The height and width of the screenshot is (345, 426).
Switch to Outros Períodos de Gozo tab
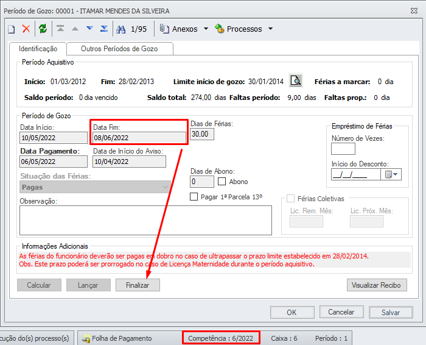pyautogui.click(x=119, y=49)
